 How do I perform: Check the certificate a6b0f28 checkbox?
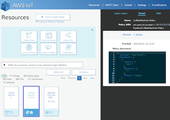[x=51, y=113]
